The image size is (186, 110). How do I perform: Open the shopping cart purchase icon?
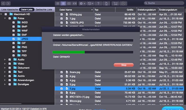(x=115, y=3)
